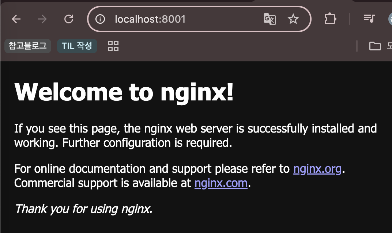392x233 pixels.
Task: Open the media controls icon
Action: click(x=369, y=19)
